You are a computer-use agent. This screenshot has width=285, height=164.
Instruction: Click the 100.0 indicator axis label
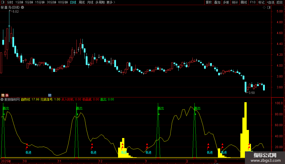coord(279,103)
